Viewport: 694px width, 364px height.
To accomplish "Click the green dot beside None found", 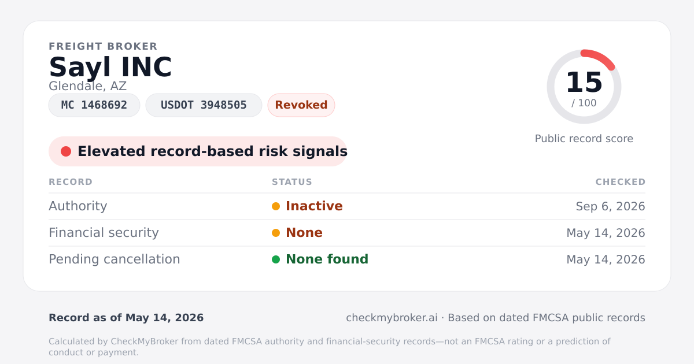I will [x=276, y=259].
